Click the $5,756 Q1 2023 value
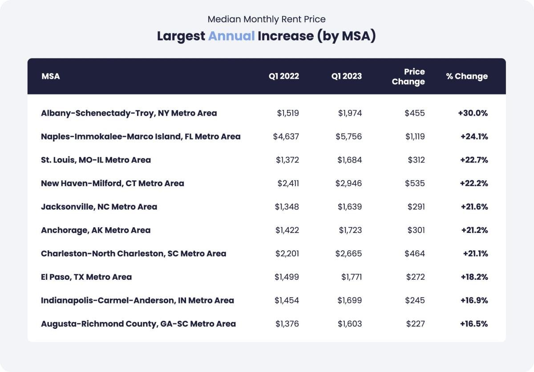Image resolution: width=534 pixels, height=372 pixels. click(348, 136)
